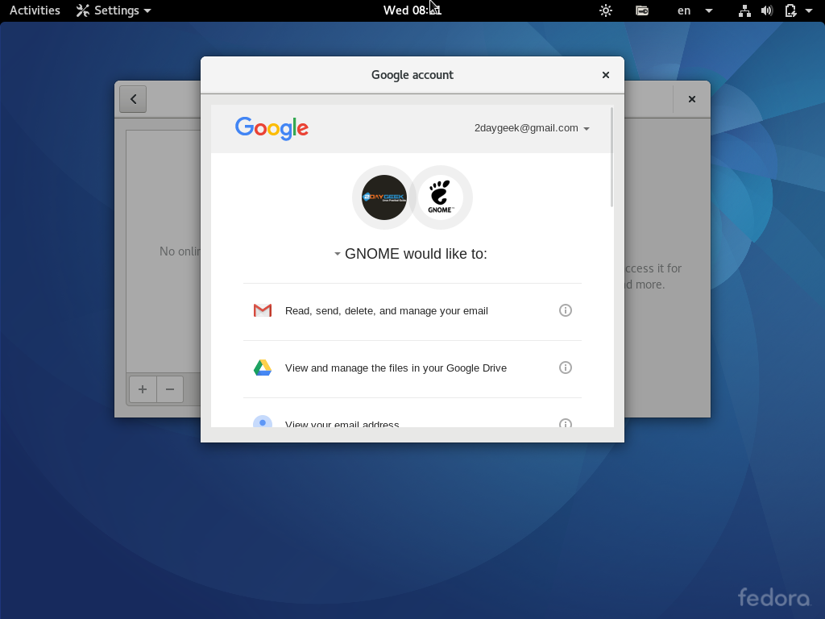Click the GNOME foot logo
This screenshot has width=825, height=619.
click(441, 197)
